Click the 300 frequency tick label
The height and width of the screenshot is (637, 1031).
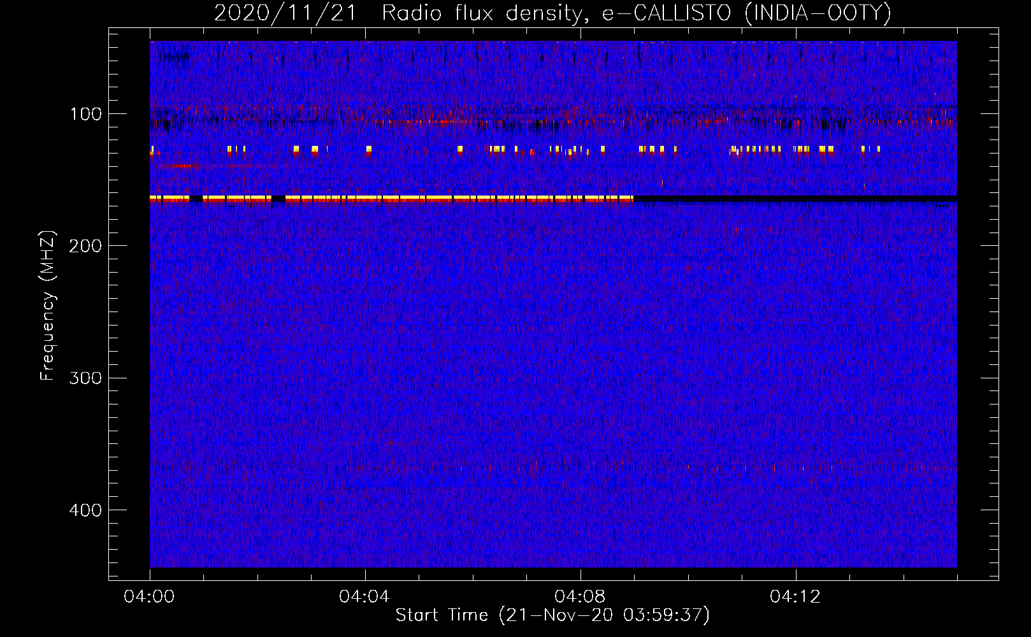tap(86, 378)
